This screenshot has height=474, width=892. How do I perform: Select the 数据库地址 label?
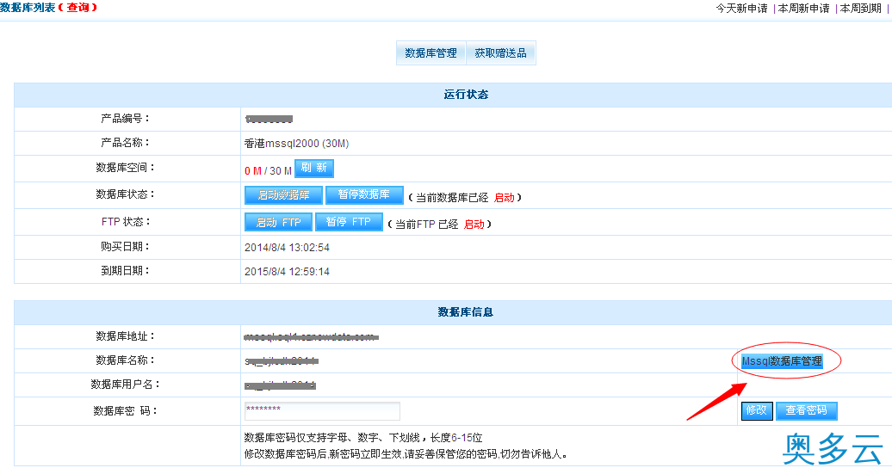125,336
